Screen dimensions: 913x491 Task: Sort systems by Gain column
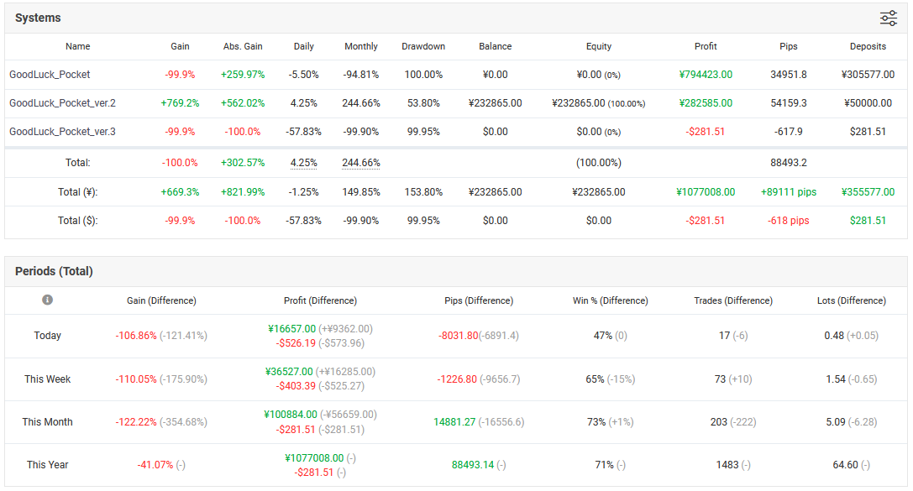(180, 46)
